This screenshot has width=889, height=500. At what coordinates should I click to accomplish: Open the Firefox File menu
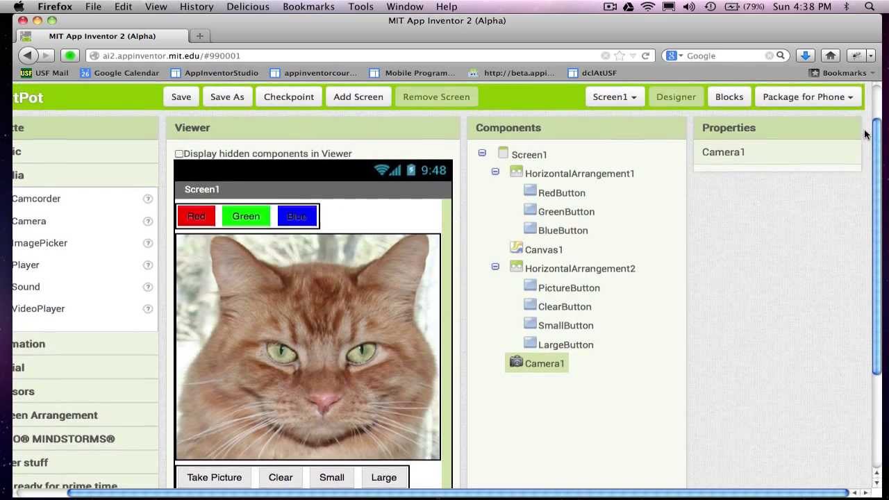tap(93, 6)
